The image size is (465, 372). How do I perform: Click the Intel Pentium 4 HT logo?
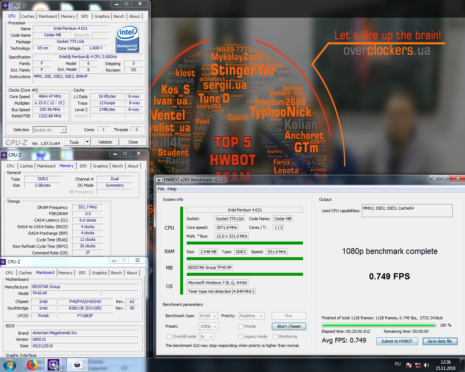click(x=127, y=39)
